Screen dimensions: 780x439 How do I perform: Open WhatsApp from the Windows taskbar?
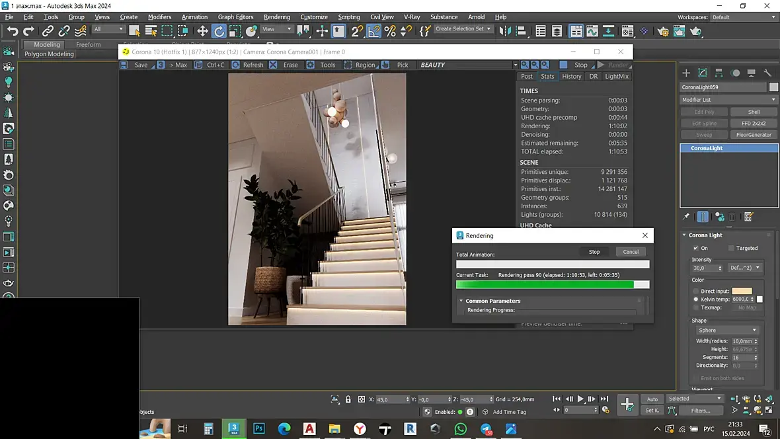[461, 428]
